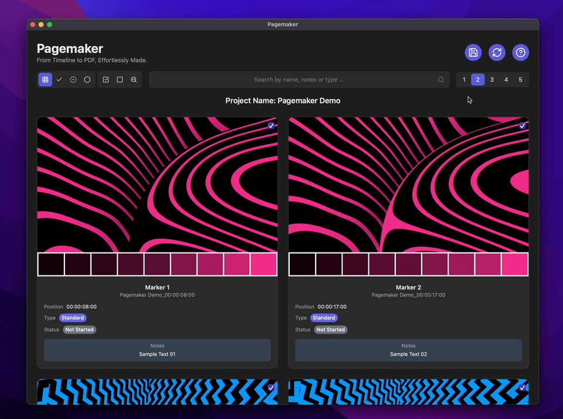Click Pagemaker Demo_00:00:17:00 filename
This screenshot has height=419, width=563.
(408, 295)
